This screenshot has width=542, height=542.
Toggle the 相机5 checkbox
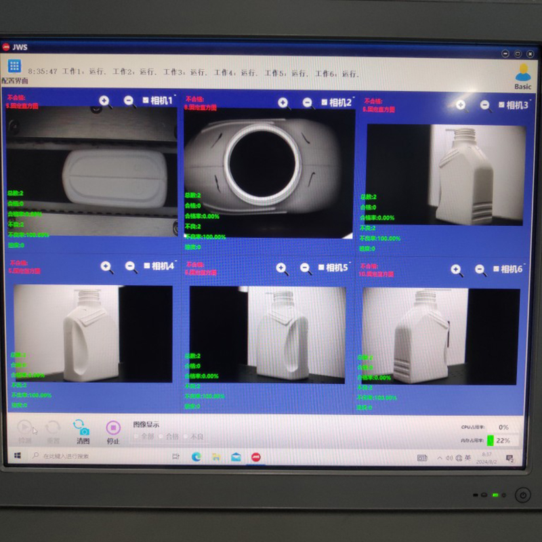(321, 268)
